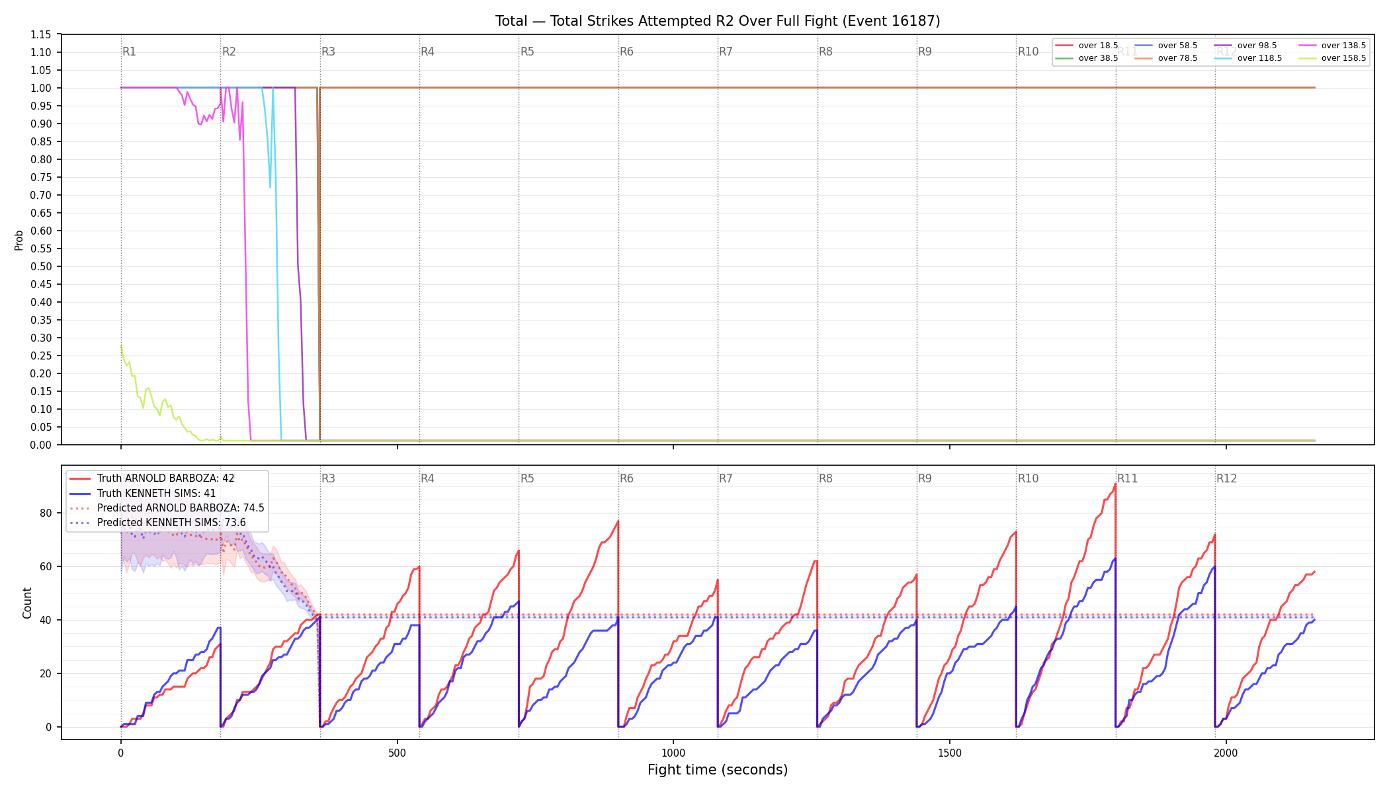The image size is (1389, 793).
Task: Click the R11 round marker in the count chart
Action: pos(1128,478)
